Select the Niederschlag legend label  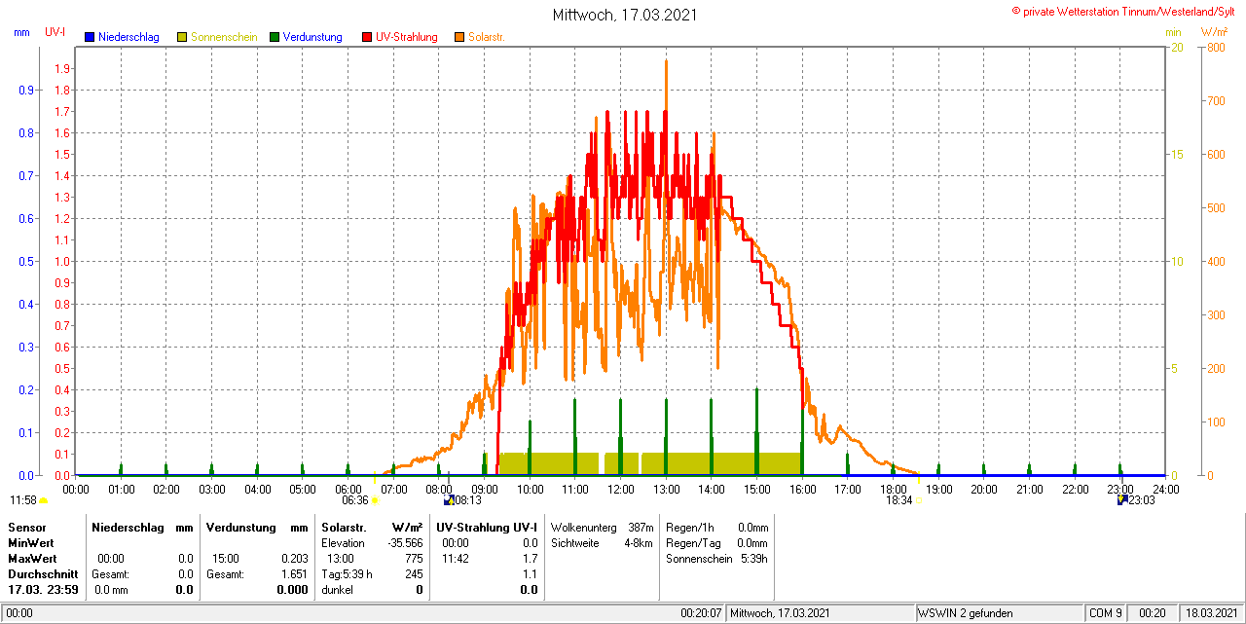[128, 37]
